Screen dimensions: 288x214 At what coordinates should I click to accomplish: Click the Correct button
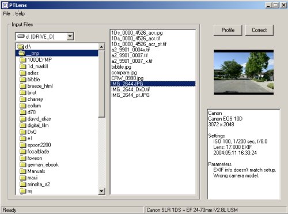[259, 30]
